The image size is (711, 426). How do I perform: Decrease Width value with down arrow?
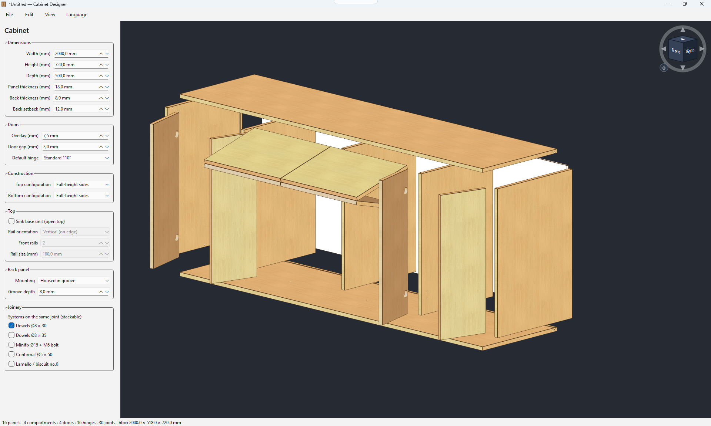pos(107,54)
